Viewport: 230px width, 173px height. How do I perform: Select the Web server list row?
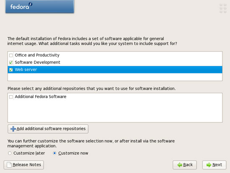(115, 70)
